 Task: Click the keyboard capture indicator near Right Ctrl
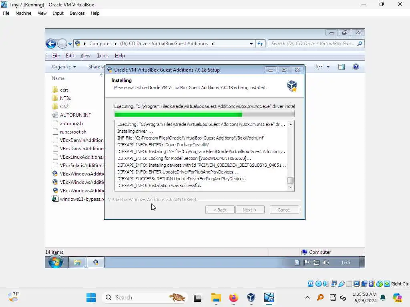click(x=387, y=284)
